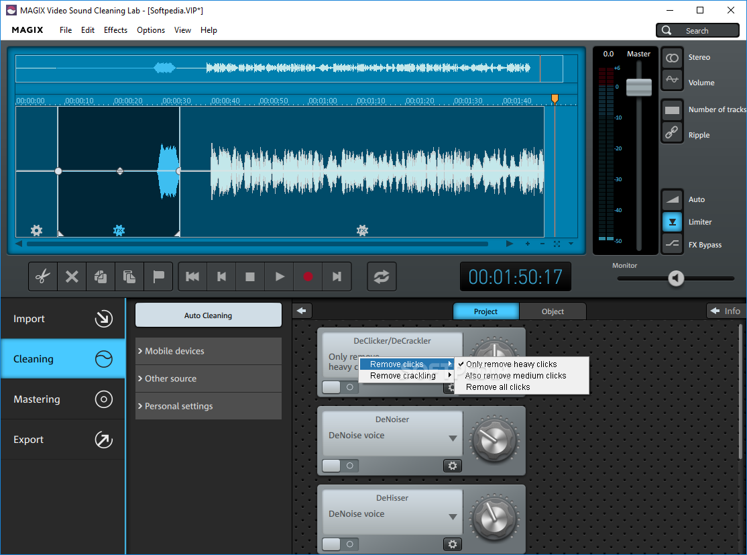Click the Volume curve icon

pyautogui.click(x=672, y=81)
